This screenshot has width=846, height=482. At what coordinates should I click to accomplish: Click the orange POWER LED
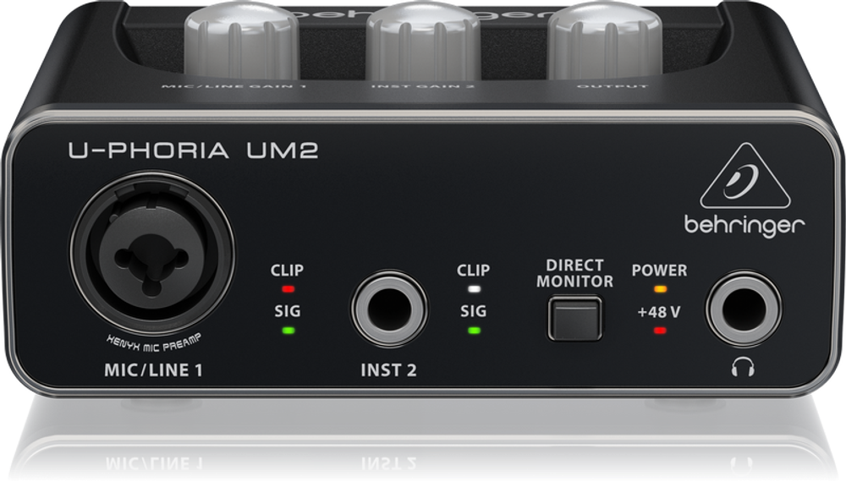point(660,289)
